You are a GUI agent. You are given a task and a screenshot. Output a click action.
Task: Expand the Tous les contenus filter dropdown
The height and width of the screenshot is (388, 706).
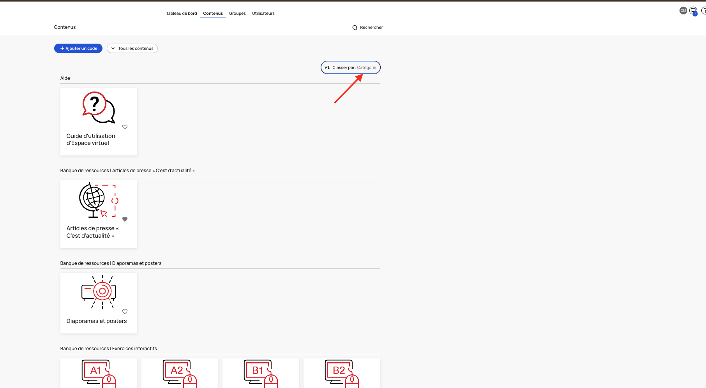pyautogui.click(x=132, y=48)
